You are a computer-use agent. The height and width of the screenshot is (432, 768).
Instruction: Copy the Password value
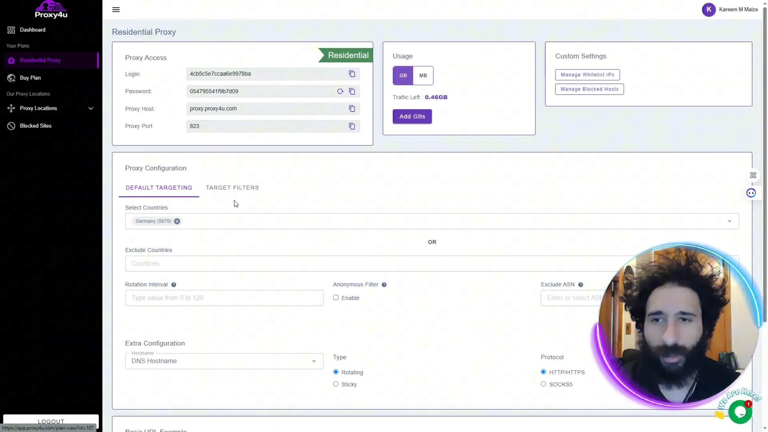pos(352,92)
